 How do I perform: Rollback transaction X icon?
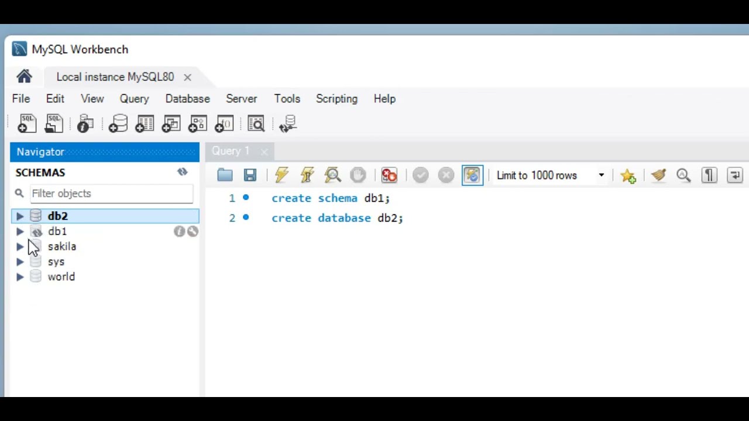[x=446, y=175]
